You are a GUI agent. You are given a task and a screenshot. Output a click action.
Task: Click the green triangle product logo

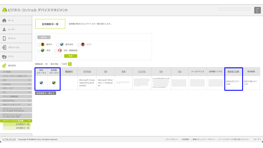point(5,10)
